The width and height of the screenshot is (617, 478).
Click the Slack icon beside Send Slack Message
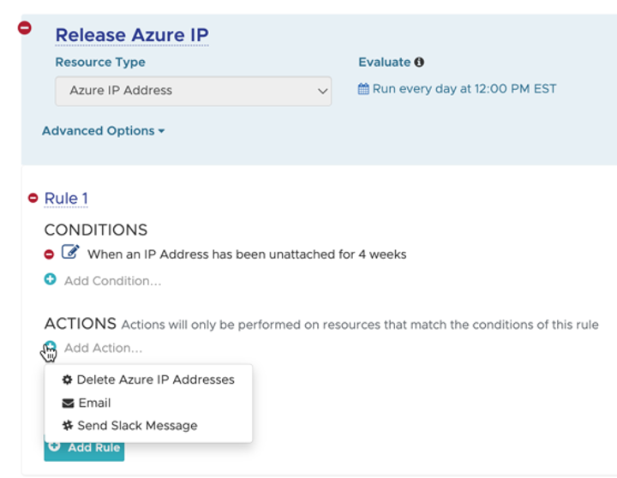point(68,425)
